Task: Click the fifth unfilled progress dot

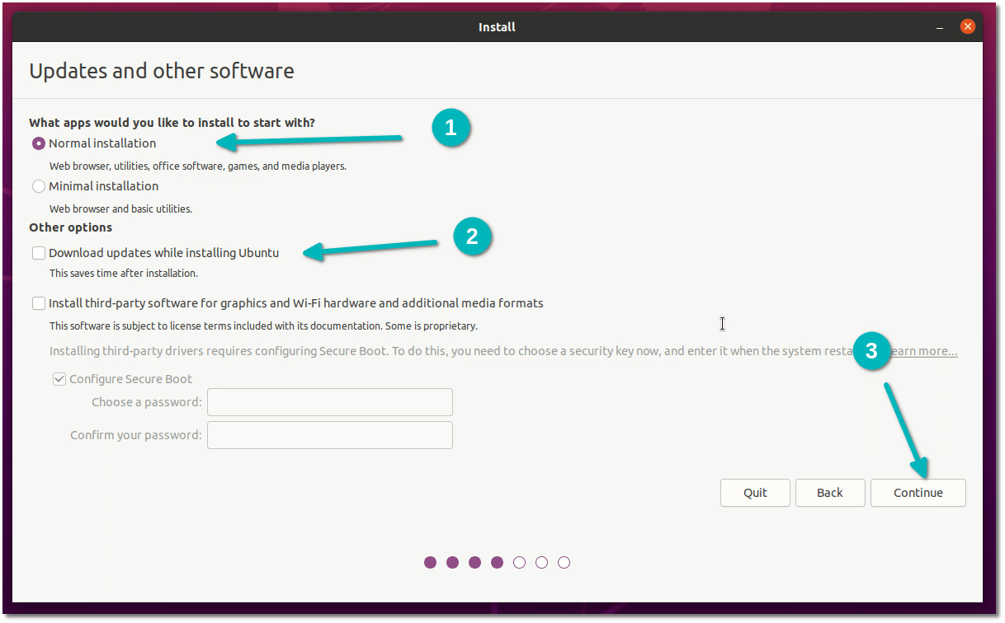Action: tap(519, 562)
